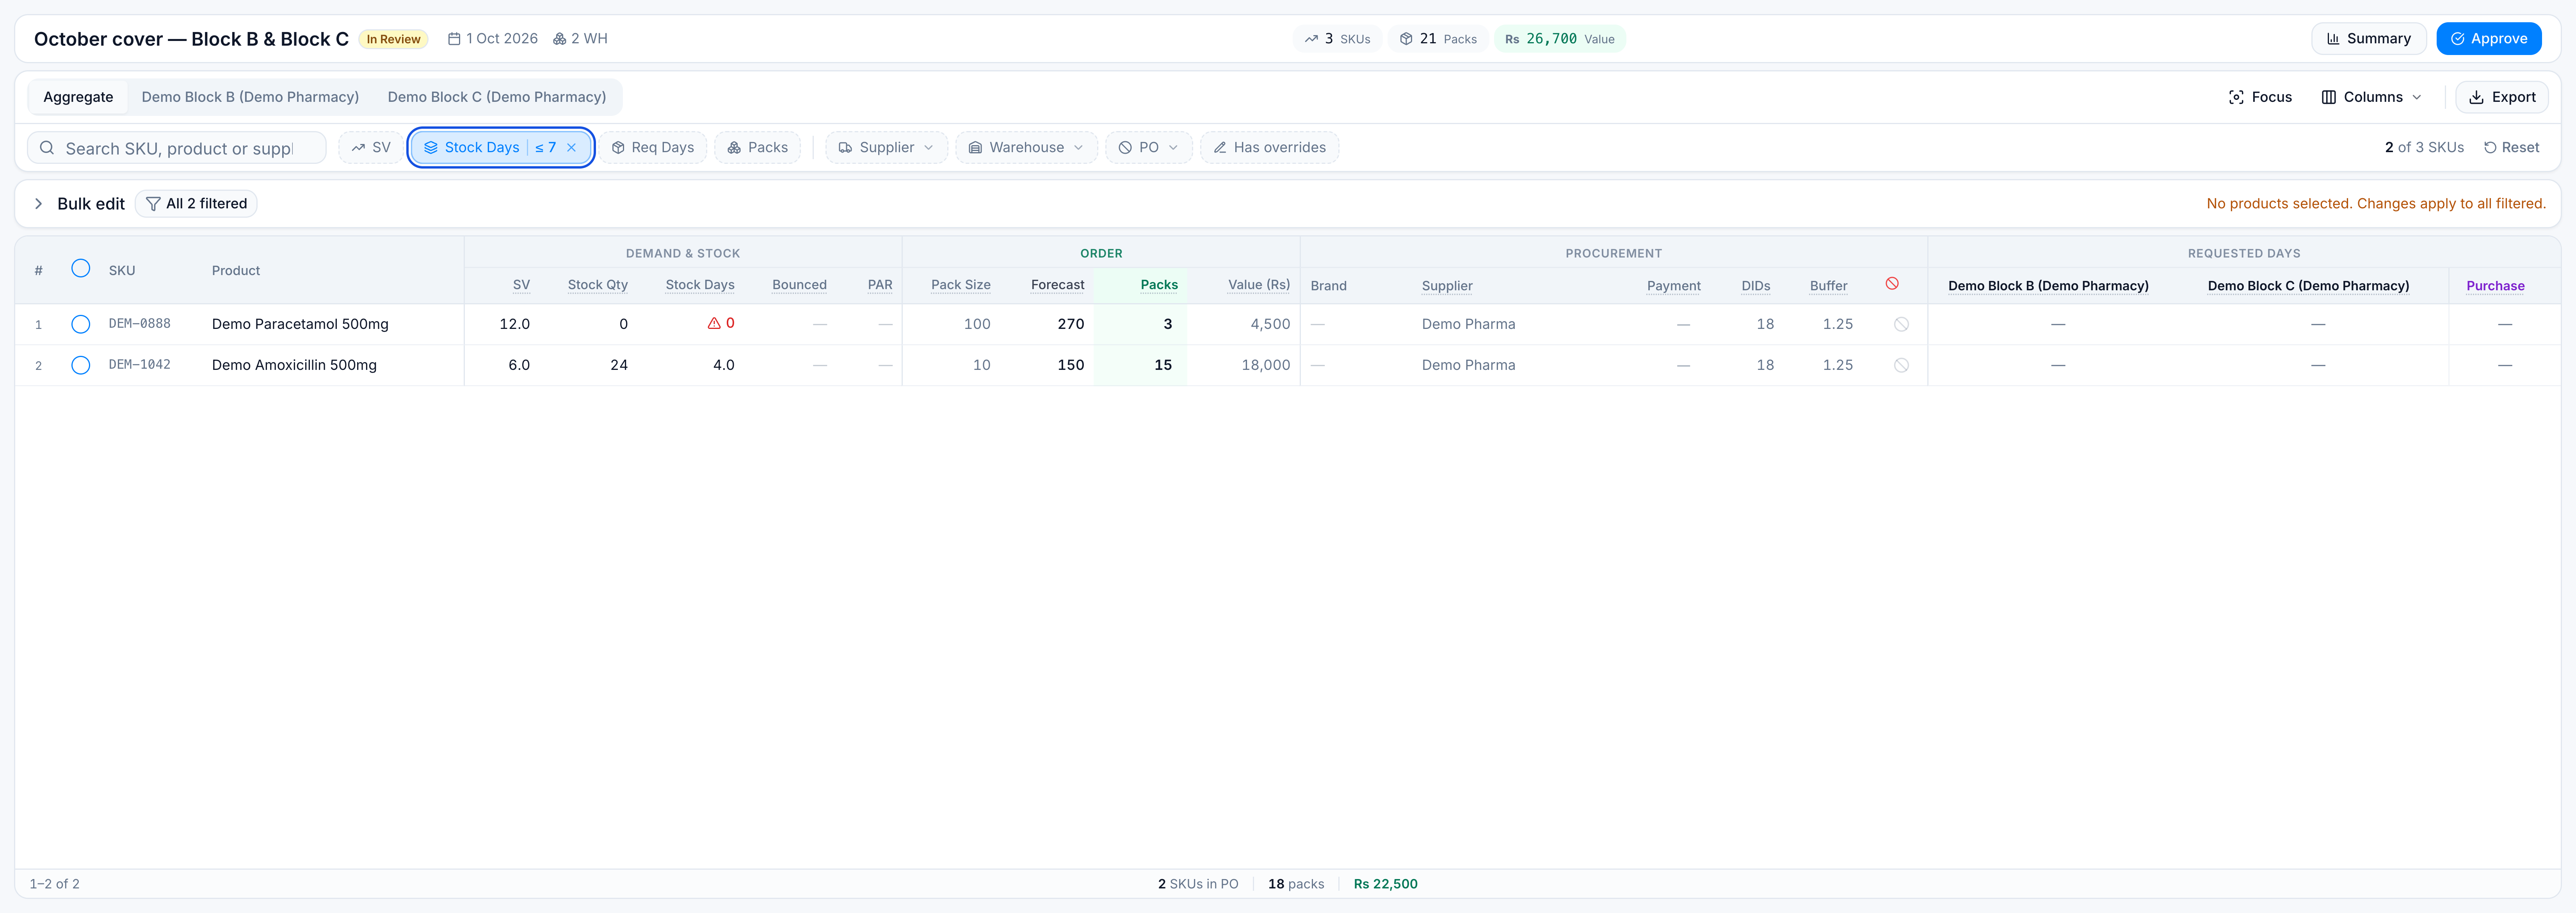Click the exclude icon in Demo Paracetamol row
The image size is (2576, 913).
(1901, 324)
